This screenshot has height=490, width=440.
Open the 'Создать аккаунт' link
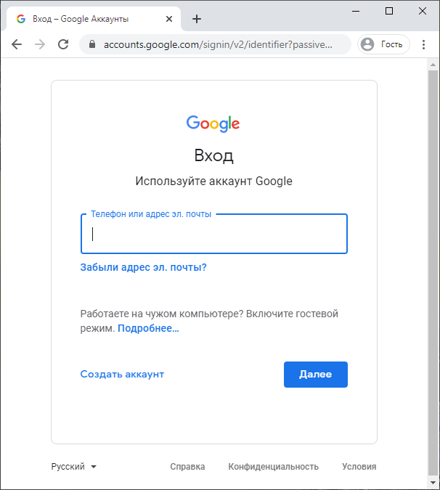[x=122, y=374]
